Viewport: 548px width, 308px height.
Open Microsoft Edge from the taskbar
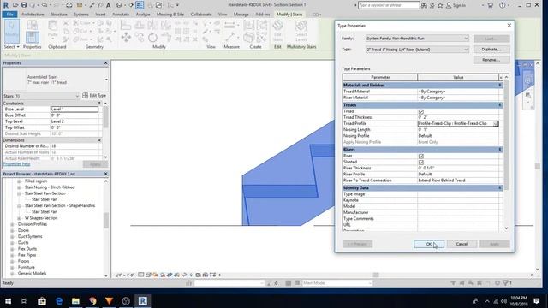coord(59,300)
